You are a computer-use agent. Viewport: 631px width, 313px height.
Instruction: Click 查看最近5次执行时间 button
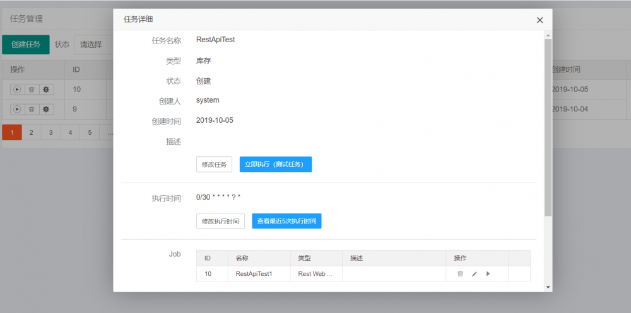click(x=286, y=221)
